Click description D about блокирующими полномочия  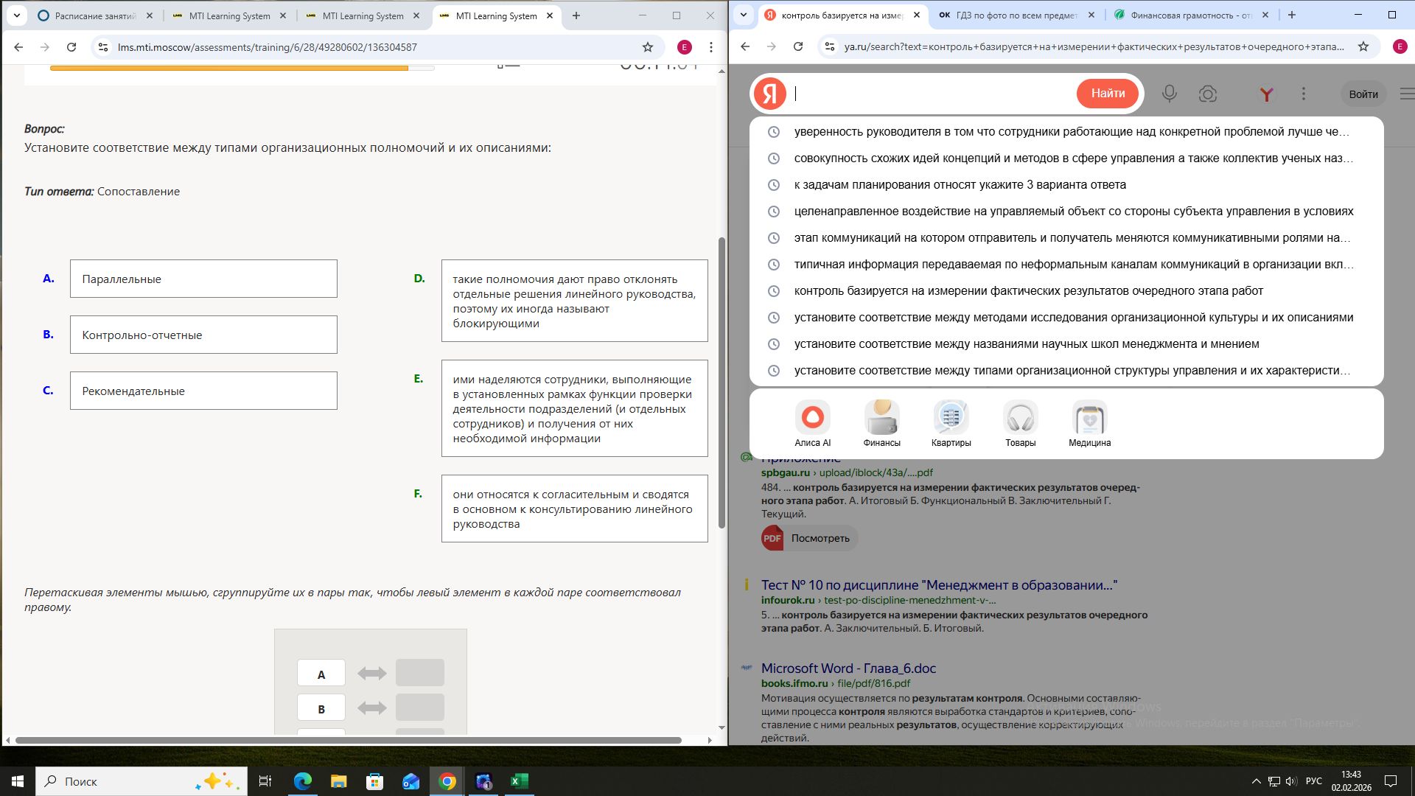click(x=575, y=301)
